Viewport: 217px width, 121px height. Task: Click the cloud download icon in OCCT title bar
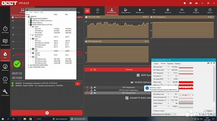[197, 3]
